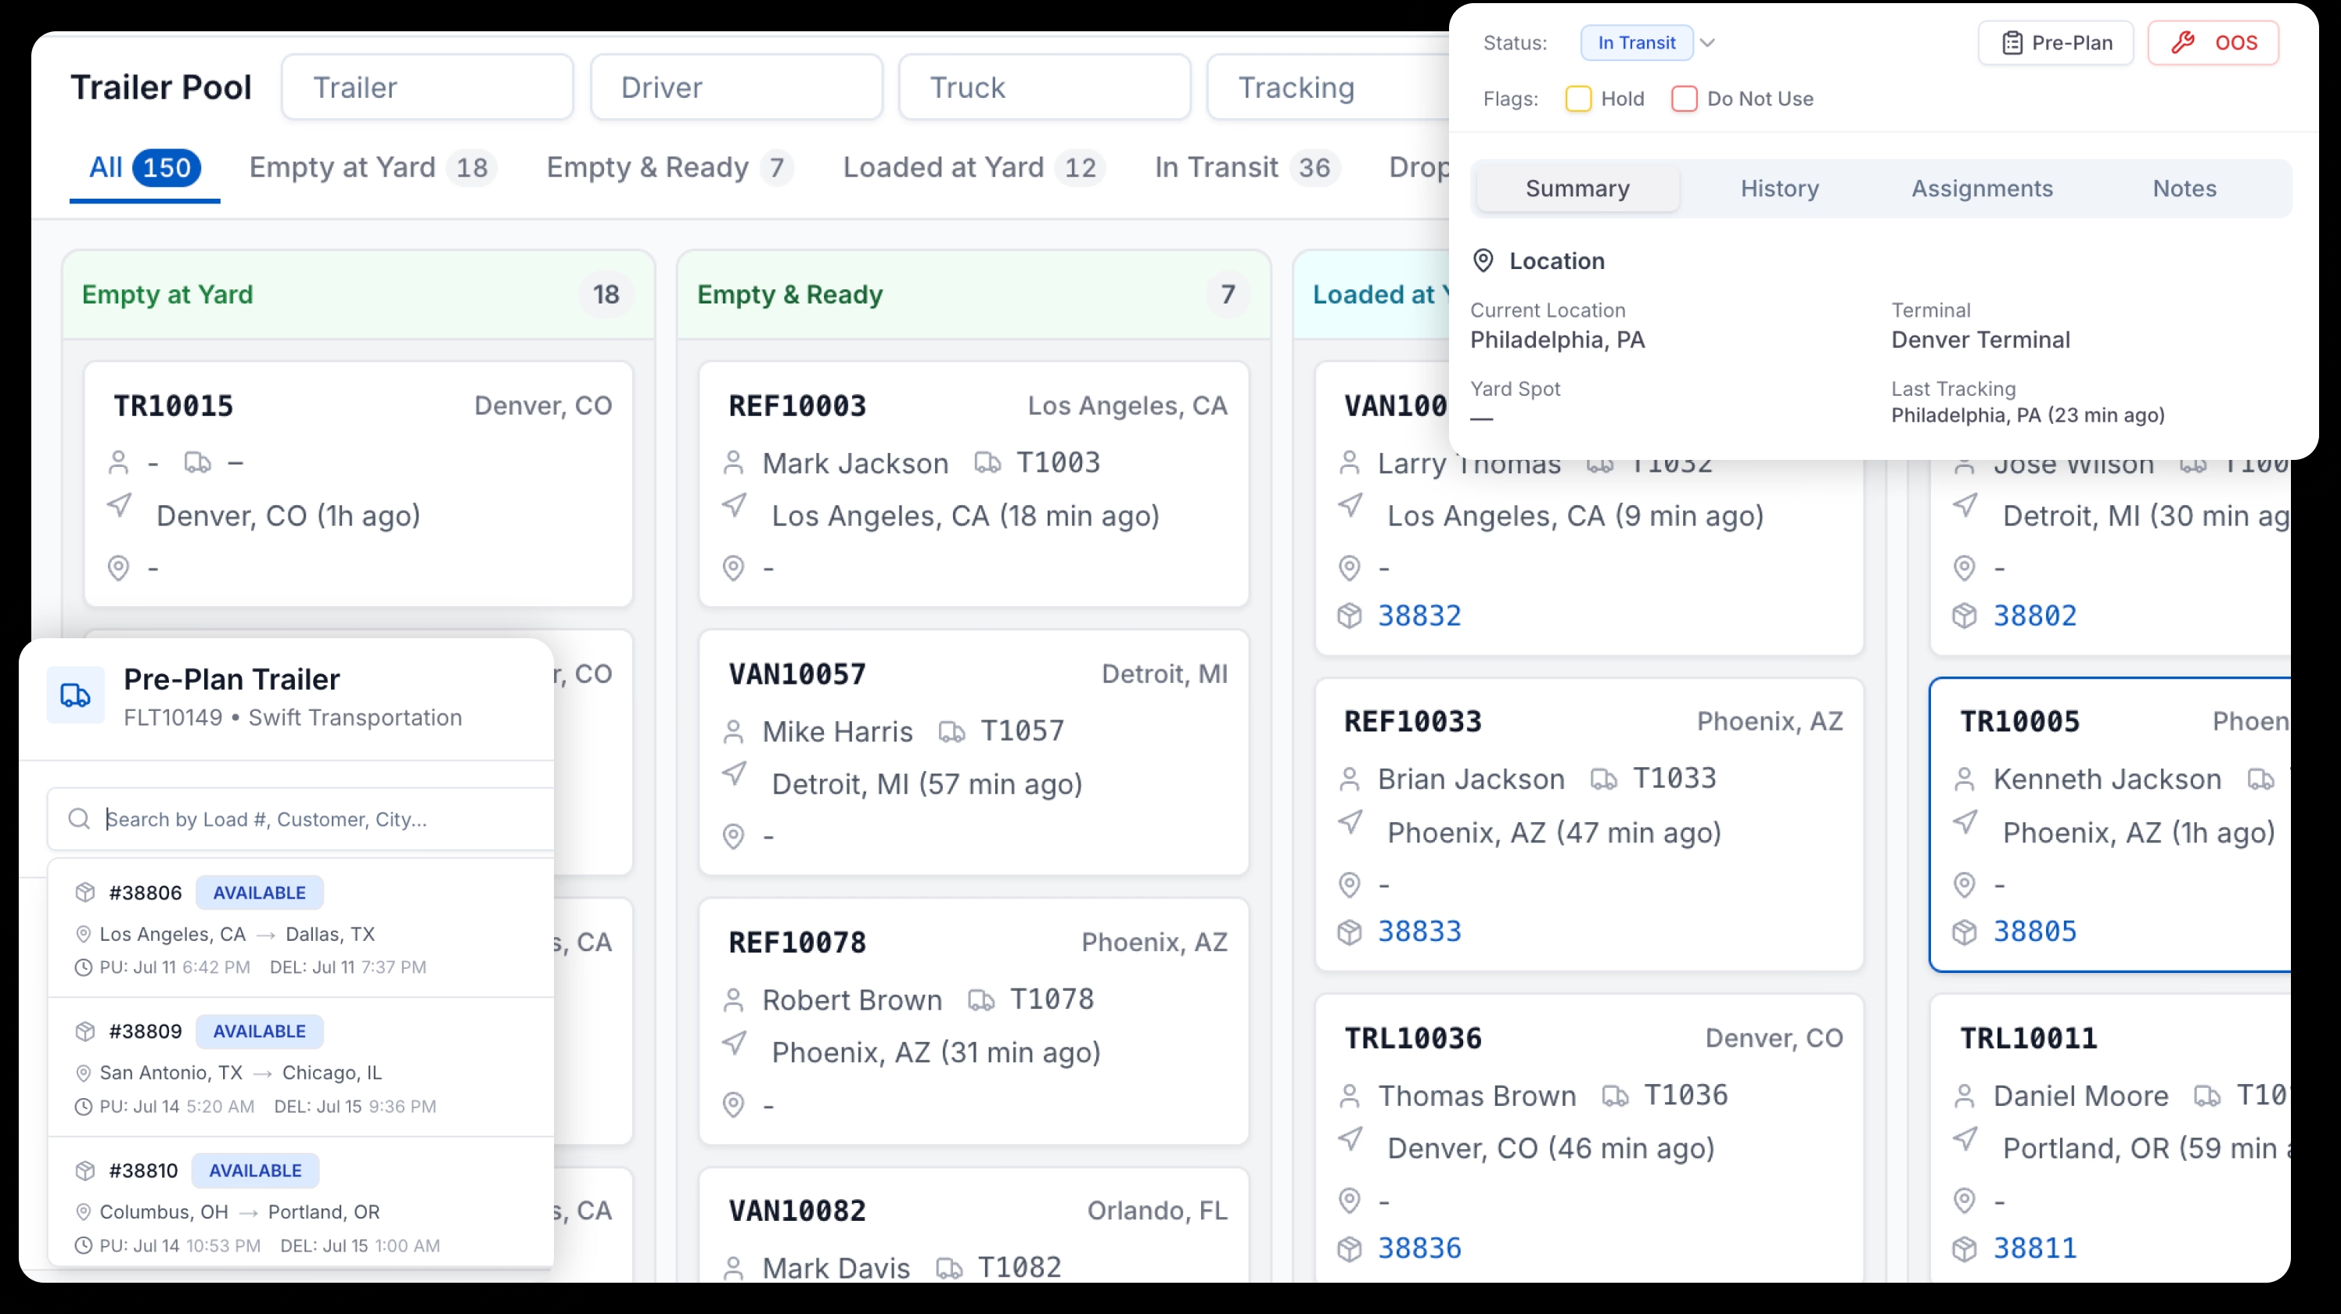2341x1314 pixels.
Task: Open trailer card TRL10011
Action: [2110, 1139]
